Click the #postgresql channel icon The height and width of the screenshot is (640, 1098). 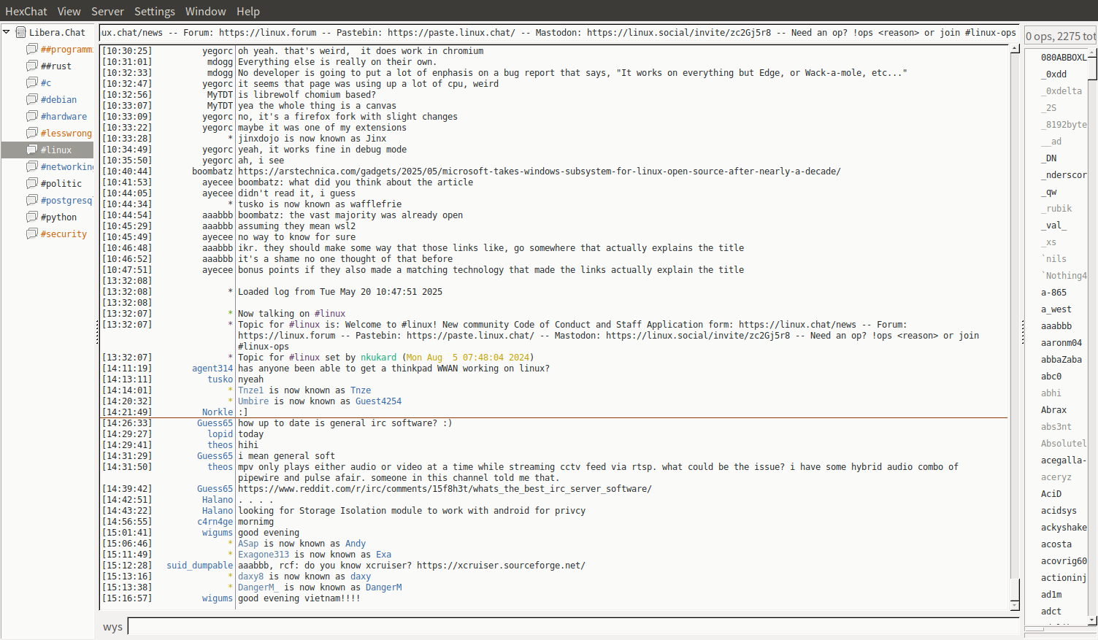[32, 200]
